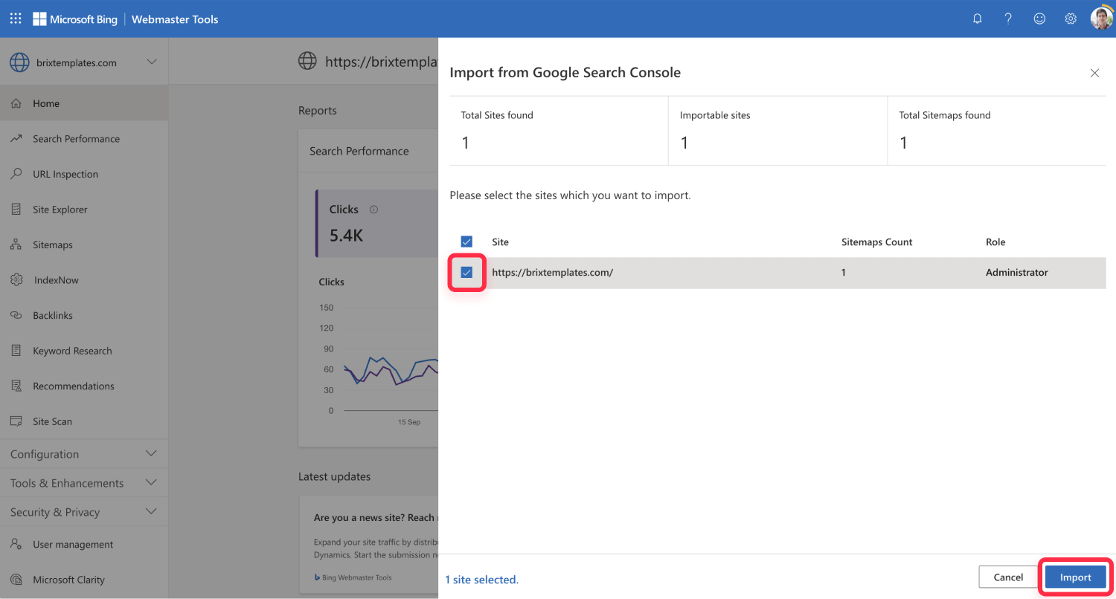Click the Keyword Research document icon
The height and width of the screenshot is (599, 1116).
[16, 351]
